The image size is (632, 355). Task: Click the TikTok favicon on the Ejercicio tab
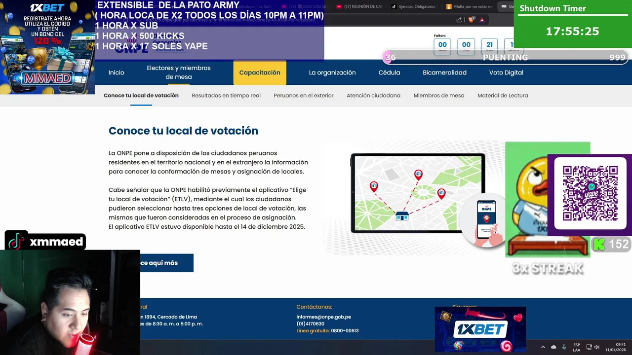point(394,6)
